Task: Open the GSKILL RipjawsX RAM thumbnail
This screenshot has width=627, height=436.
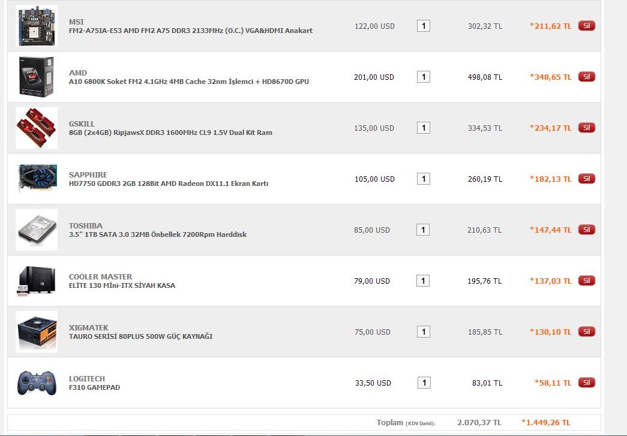Action: 37,128
